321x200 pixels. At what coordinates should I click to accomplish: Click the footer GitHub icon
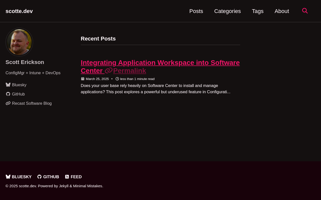point(39,177)
